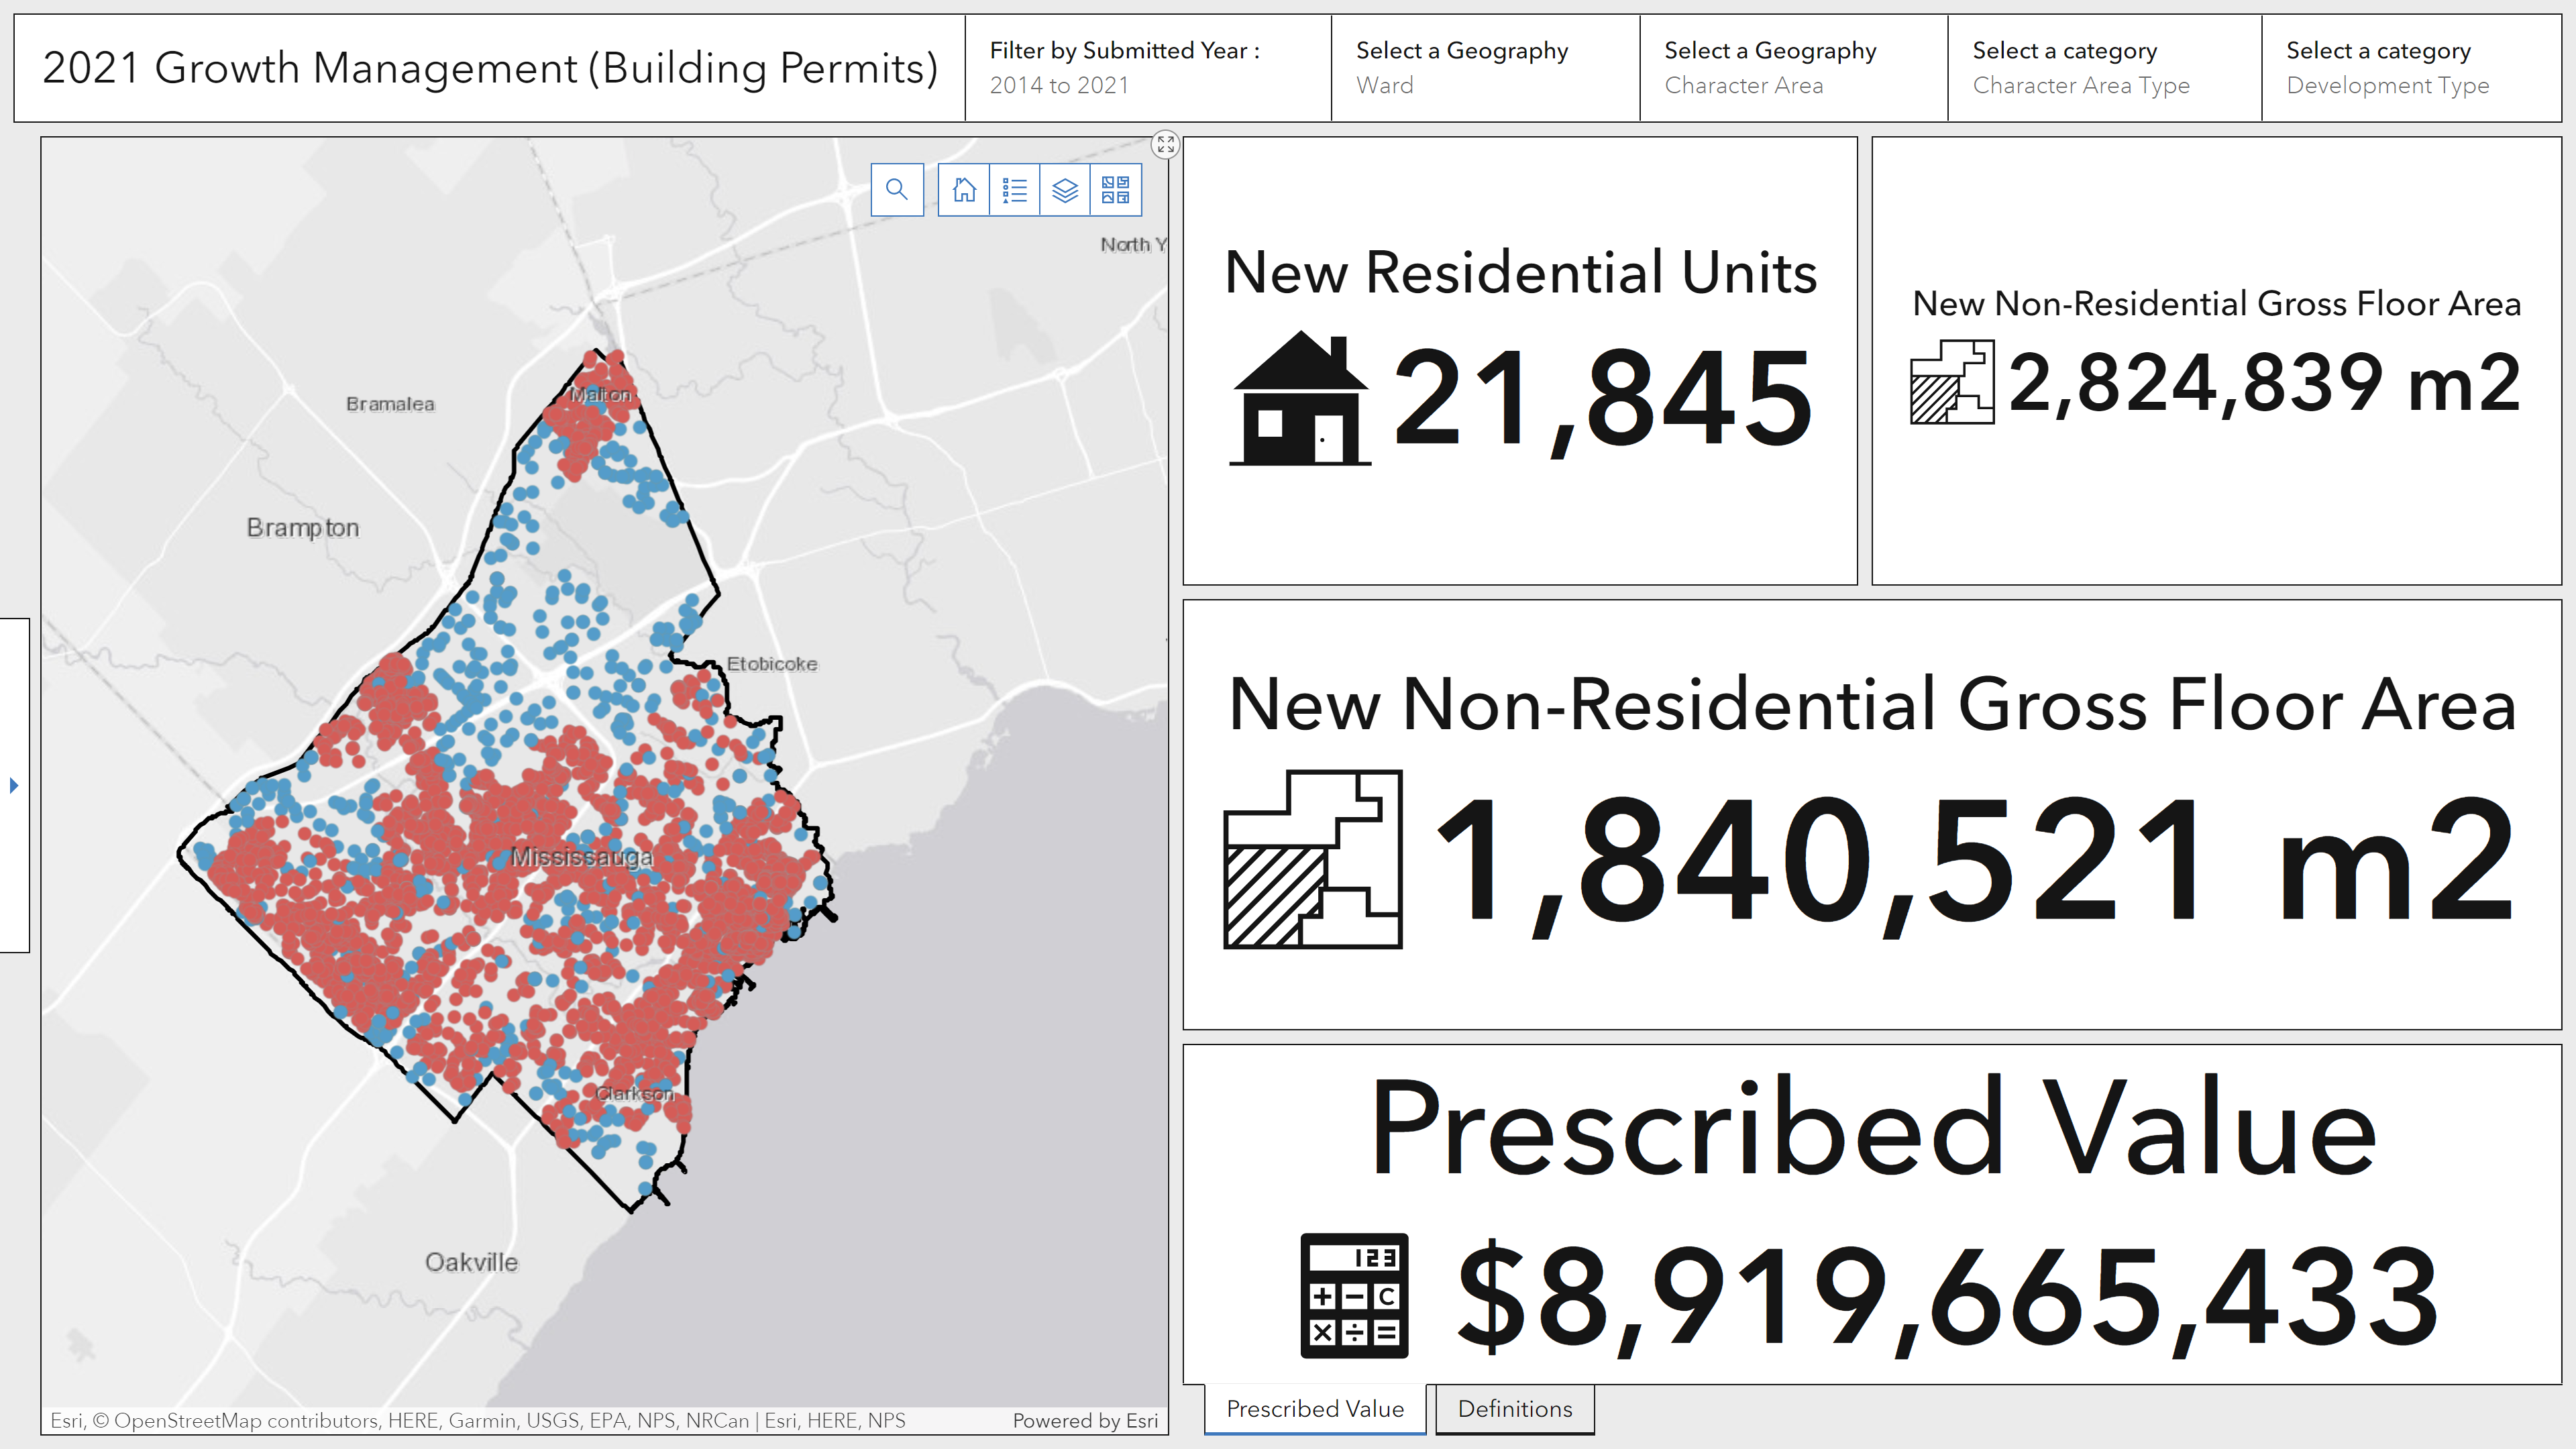Click the house icon beside 21,845
The image size is (2576, 1449).
pyautogui.click(x=1299, y=399)
